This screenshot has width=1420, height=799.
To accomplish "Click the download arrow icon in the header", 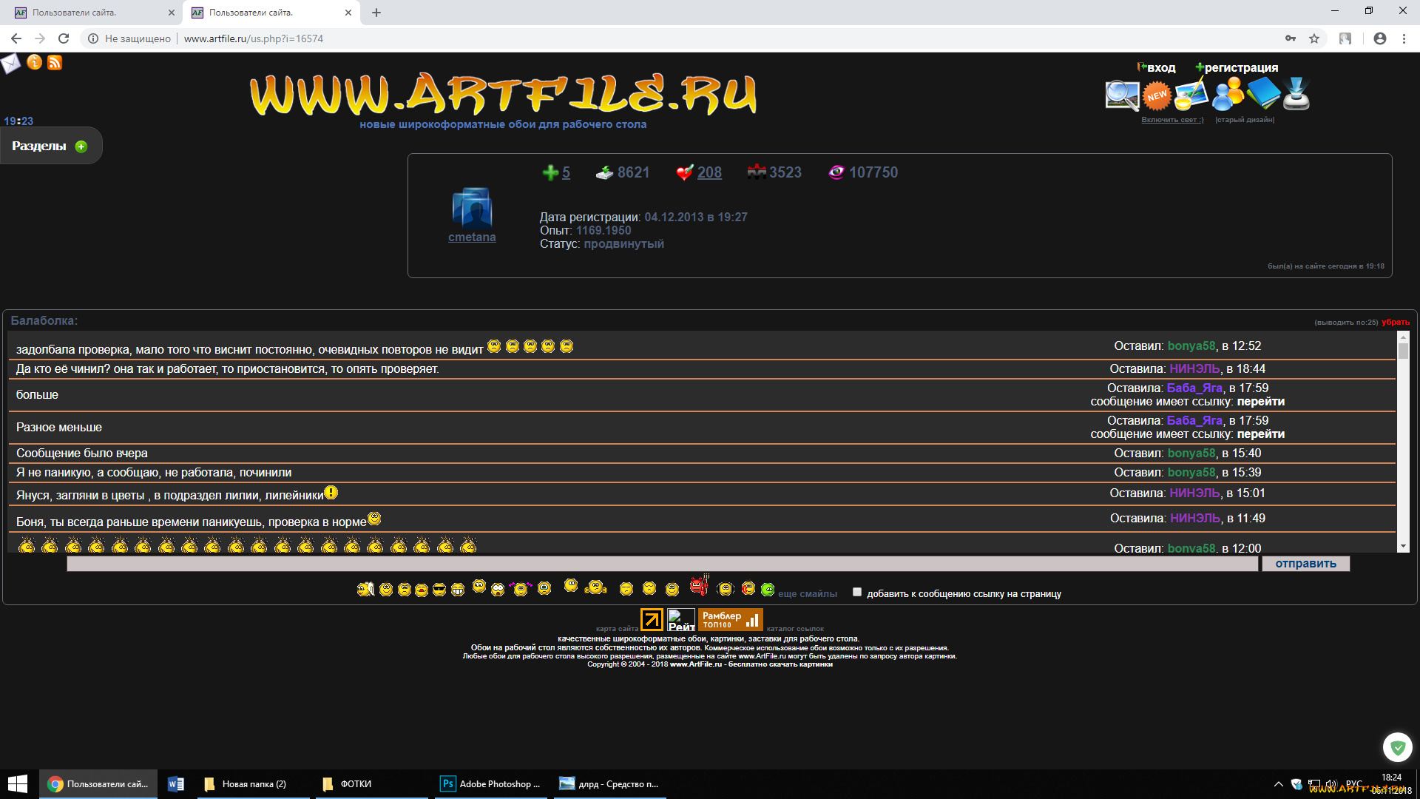I will 1296,95.
